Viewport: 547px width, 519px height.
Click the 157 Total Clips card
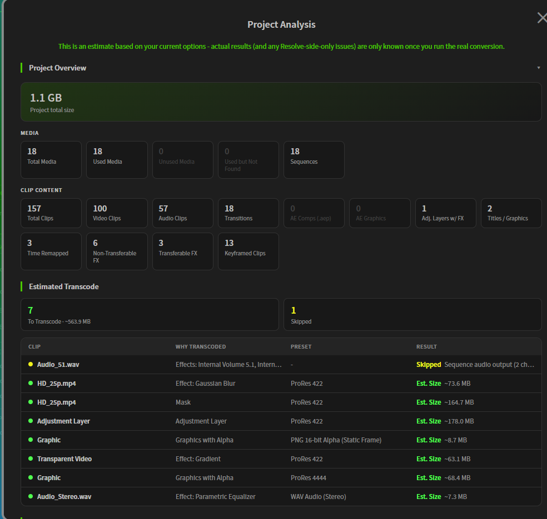point(51,213)
